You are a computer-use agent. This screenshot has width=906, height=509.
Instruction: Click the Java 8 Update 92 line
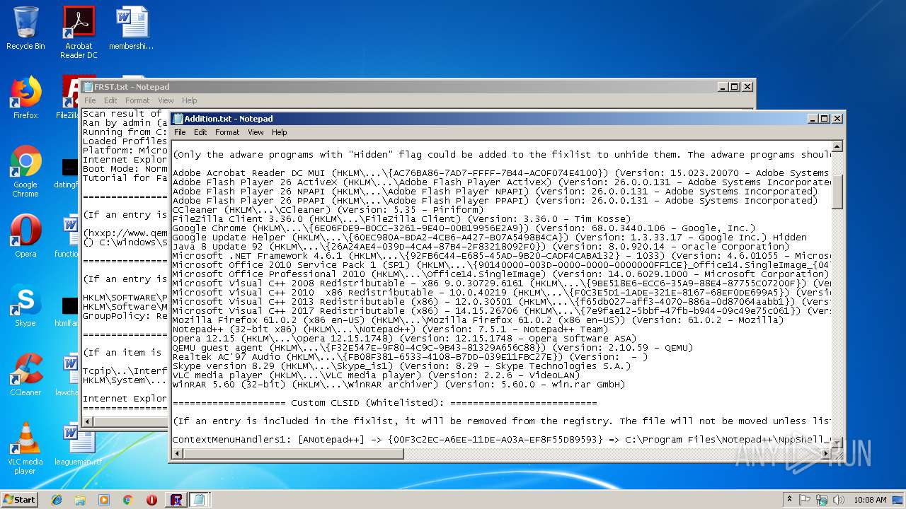pyautogui.click(x=481, y=247)
